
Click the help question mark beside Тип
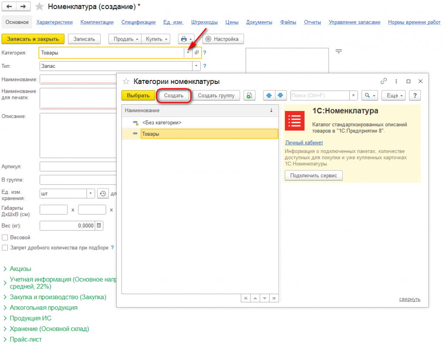[x=205, y=66]
